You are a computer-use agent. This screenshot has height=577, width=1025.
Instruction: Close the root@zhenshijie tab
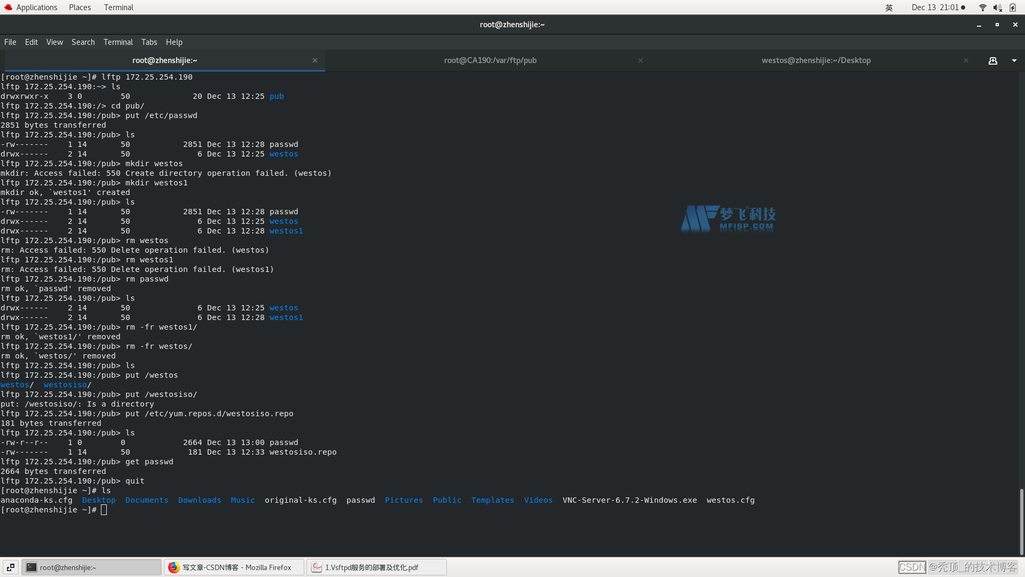point(315,60)
